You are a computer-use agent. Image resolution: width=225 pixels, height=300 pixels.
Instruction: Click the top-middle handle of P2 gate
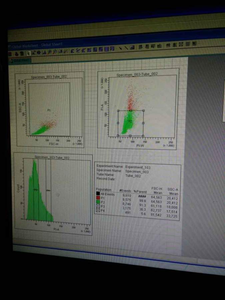click(x=130, y=111)
